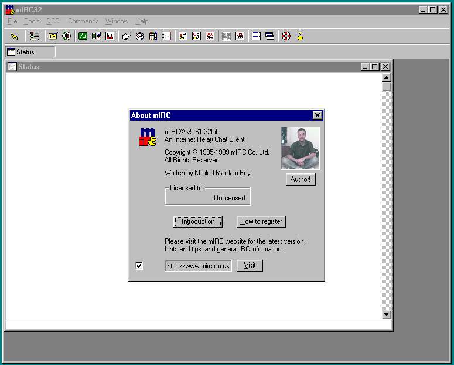The height and width of the screenshot is (365, 454).
Task: Click 'Copyright © 1995-1999 mIRC Co. Ltd.' text
Action: [217, 152]
